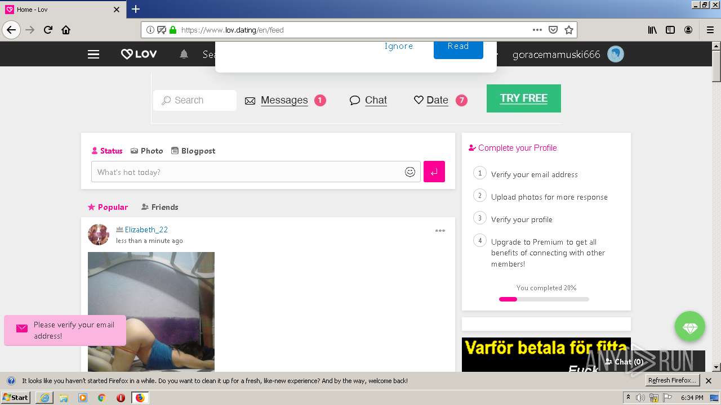Open the Chat (0) panel

click(x=624, y=362)
